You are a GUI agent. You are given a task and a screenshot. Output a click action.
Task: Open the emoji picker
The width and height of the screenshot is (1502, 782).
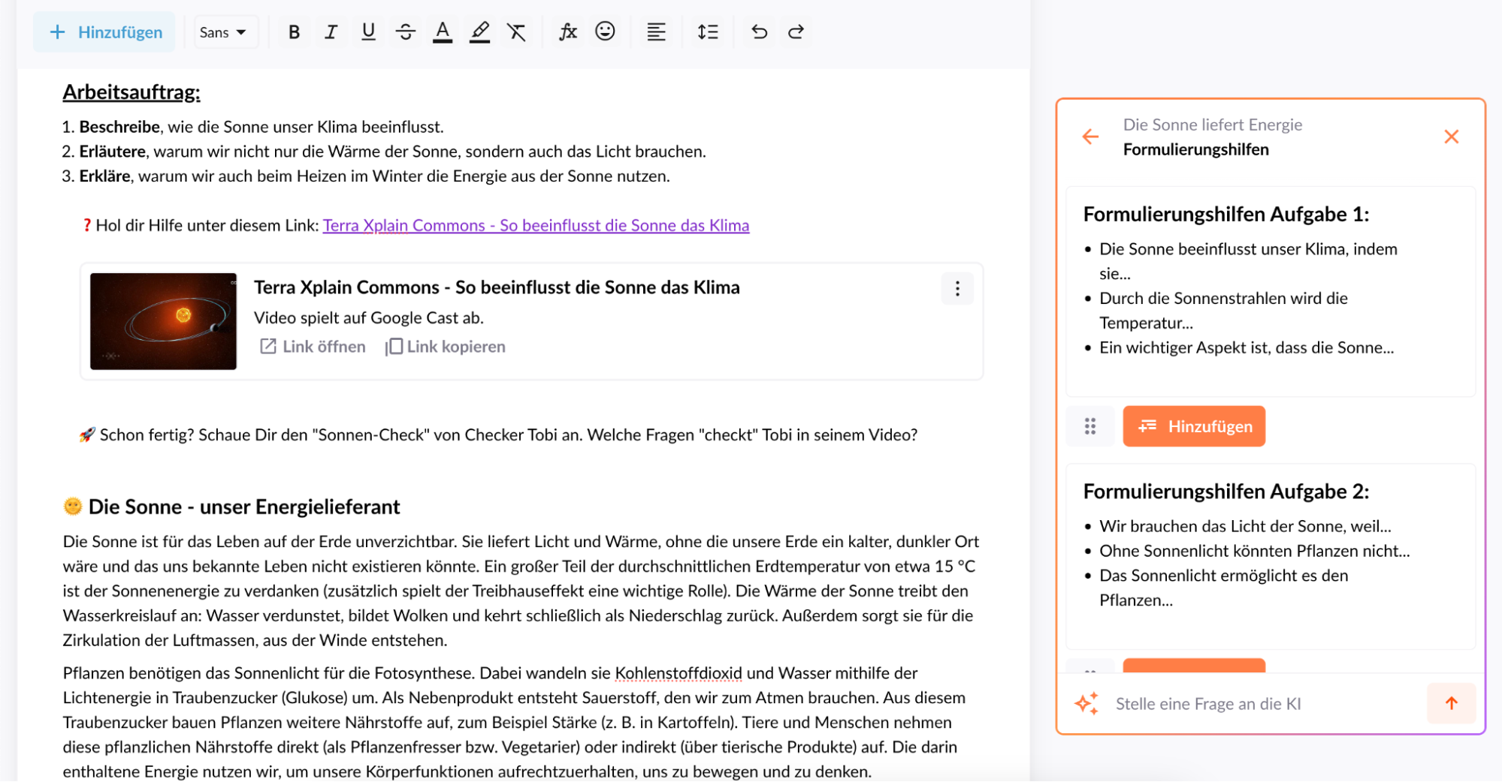(605, 32)
